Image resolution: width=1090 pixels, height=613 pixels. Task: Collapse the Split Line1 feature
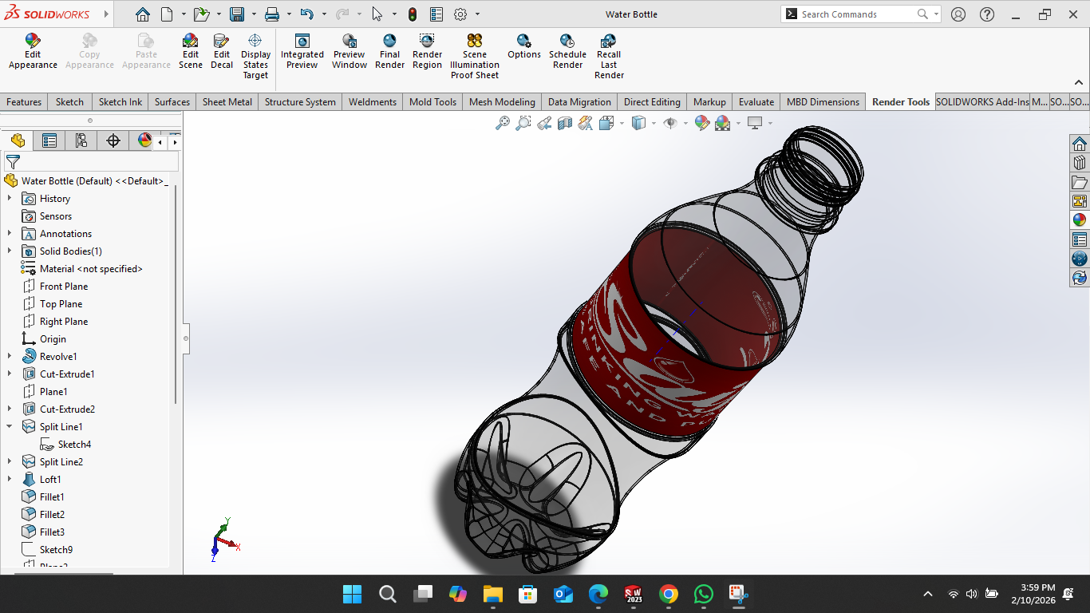[10, 427]
